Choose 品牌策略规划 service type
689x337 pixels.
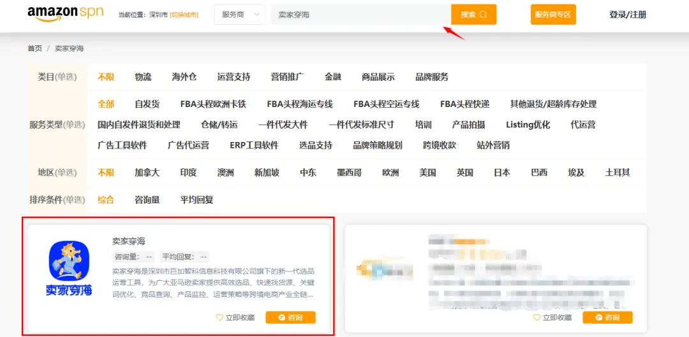click(x=378, y=145)
